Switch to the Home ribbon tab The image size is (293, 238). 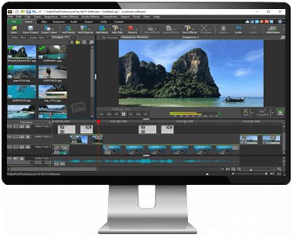coord(28,22)
